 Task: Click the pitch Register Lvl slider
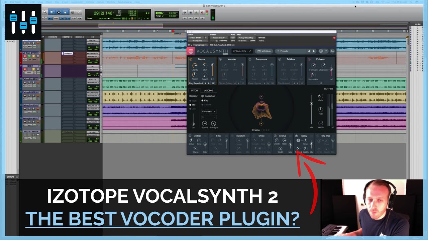point(193,120)
